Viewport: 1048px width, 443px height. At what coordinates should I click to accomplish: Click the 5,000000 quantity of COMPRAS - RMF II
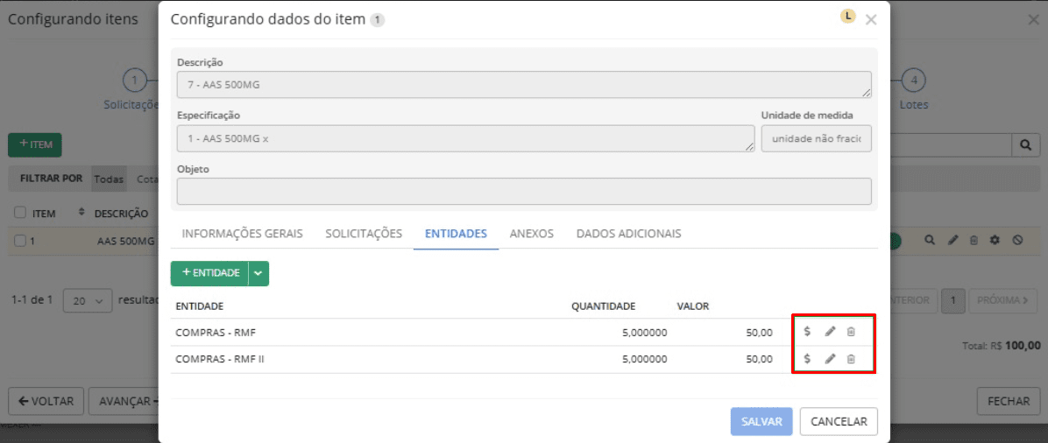tap(644, 359)
